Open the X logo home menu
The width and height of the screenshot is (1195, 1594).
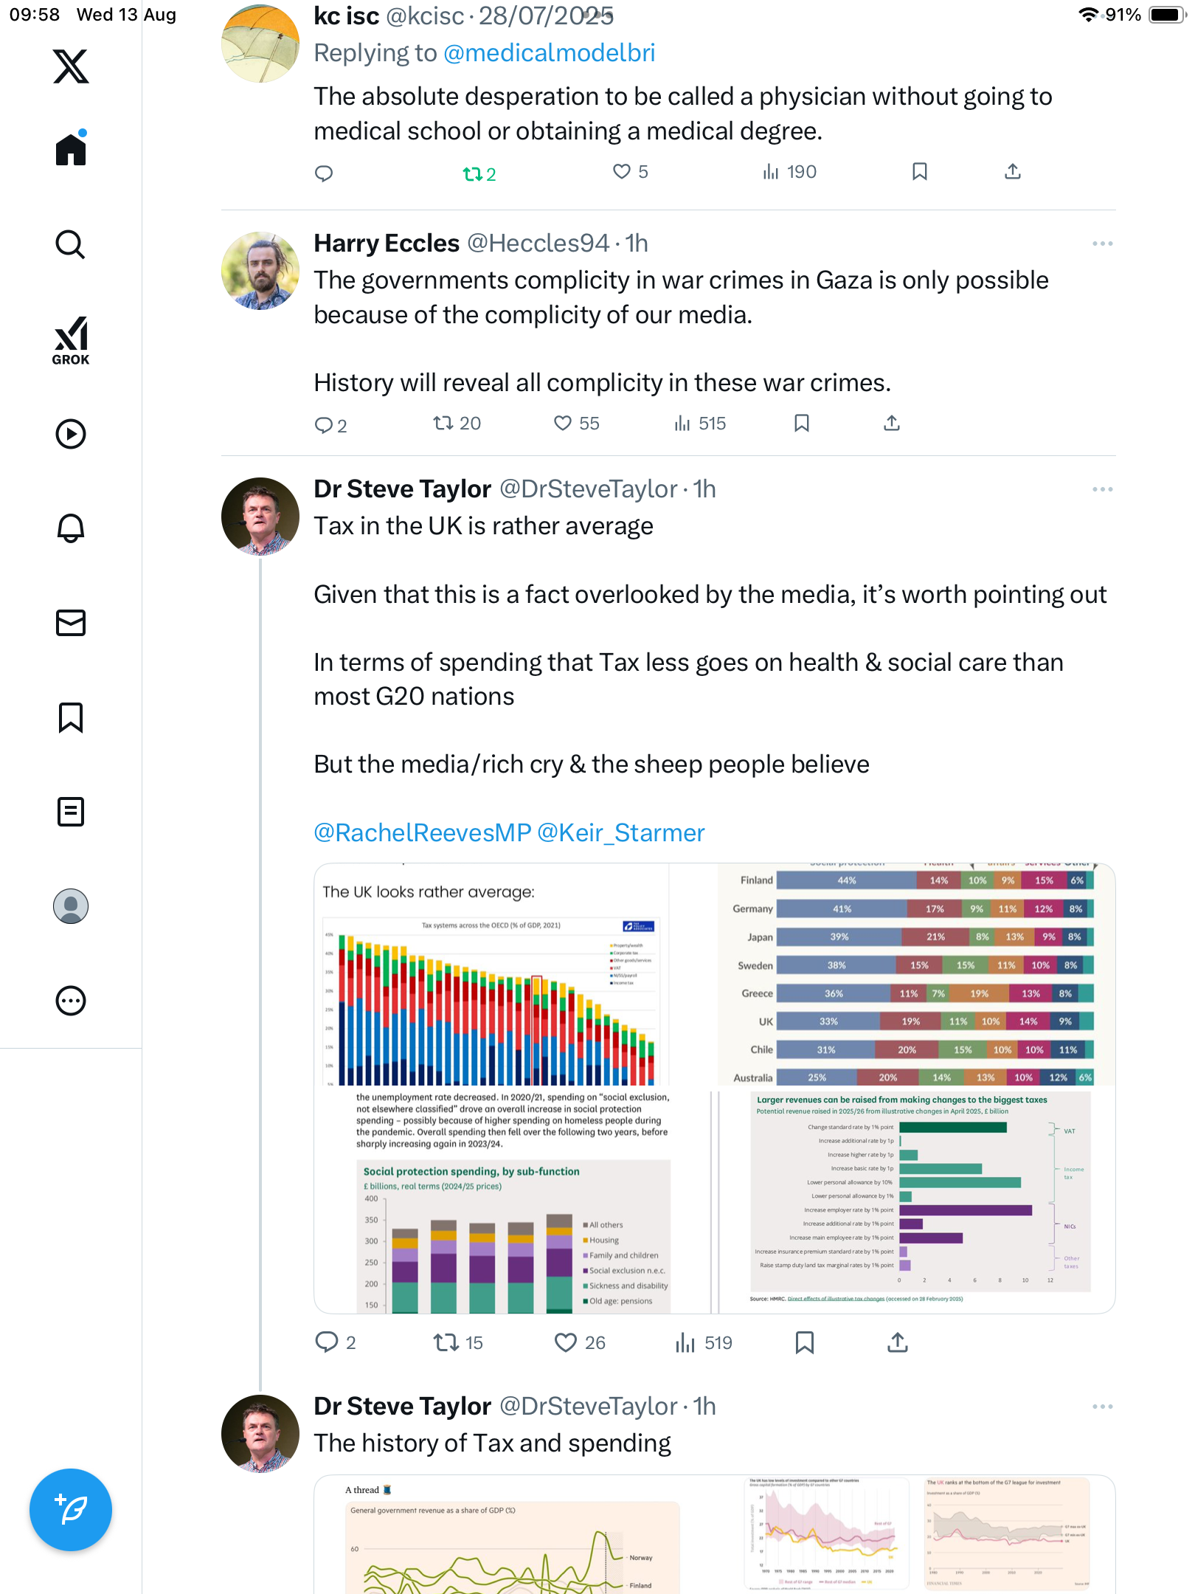tap(71, 66)
